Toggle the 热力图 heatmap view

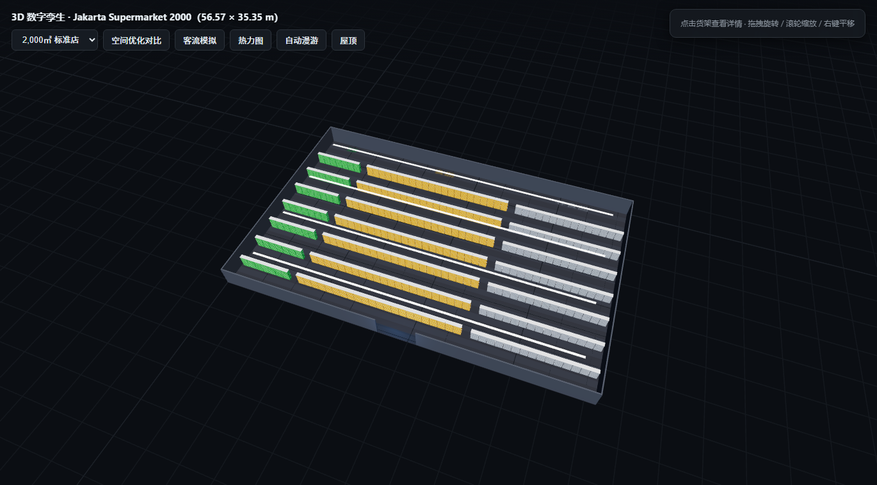[250, 40]
